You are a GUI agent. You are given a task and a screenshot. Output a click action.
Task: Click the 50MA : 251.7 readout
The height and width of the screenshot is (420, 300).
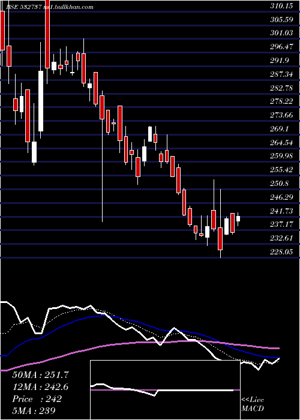coord(40,375)
